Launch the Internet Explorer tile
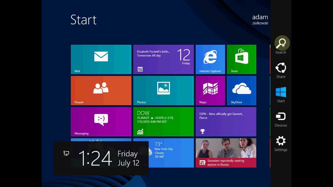333x187 pixels. tap(210, 59)
